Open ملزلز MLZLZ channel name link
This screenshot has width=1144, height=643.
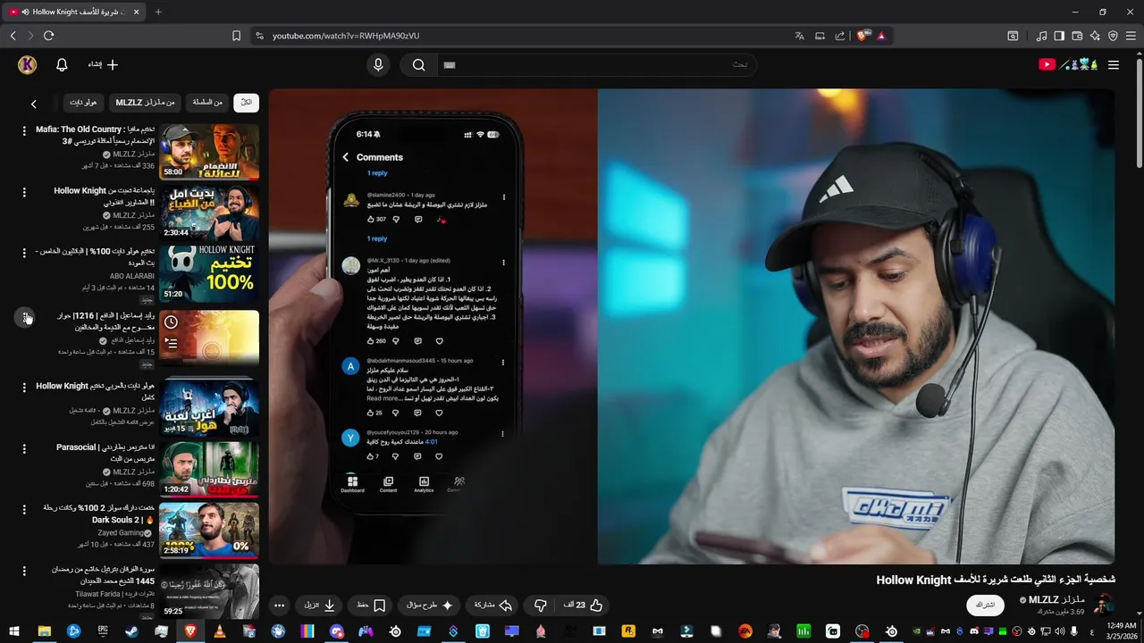coord(1057,599)
